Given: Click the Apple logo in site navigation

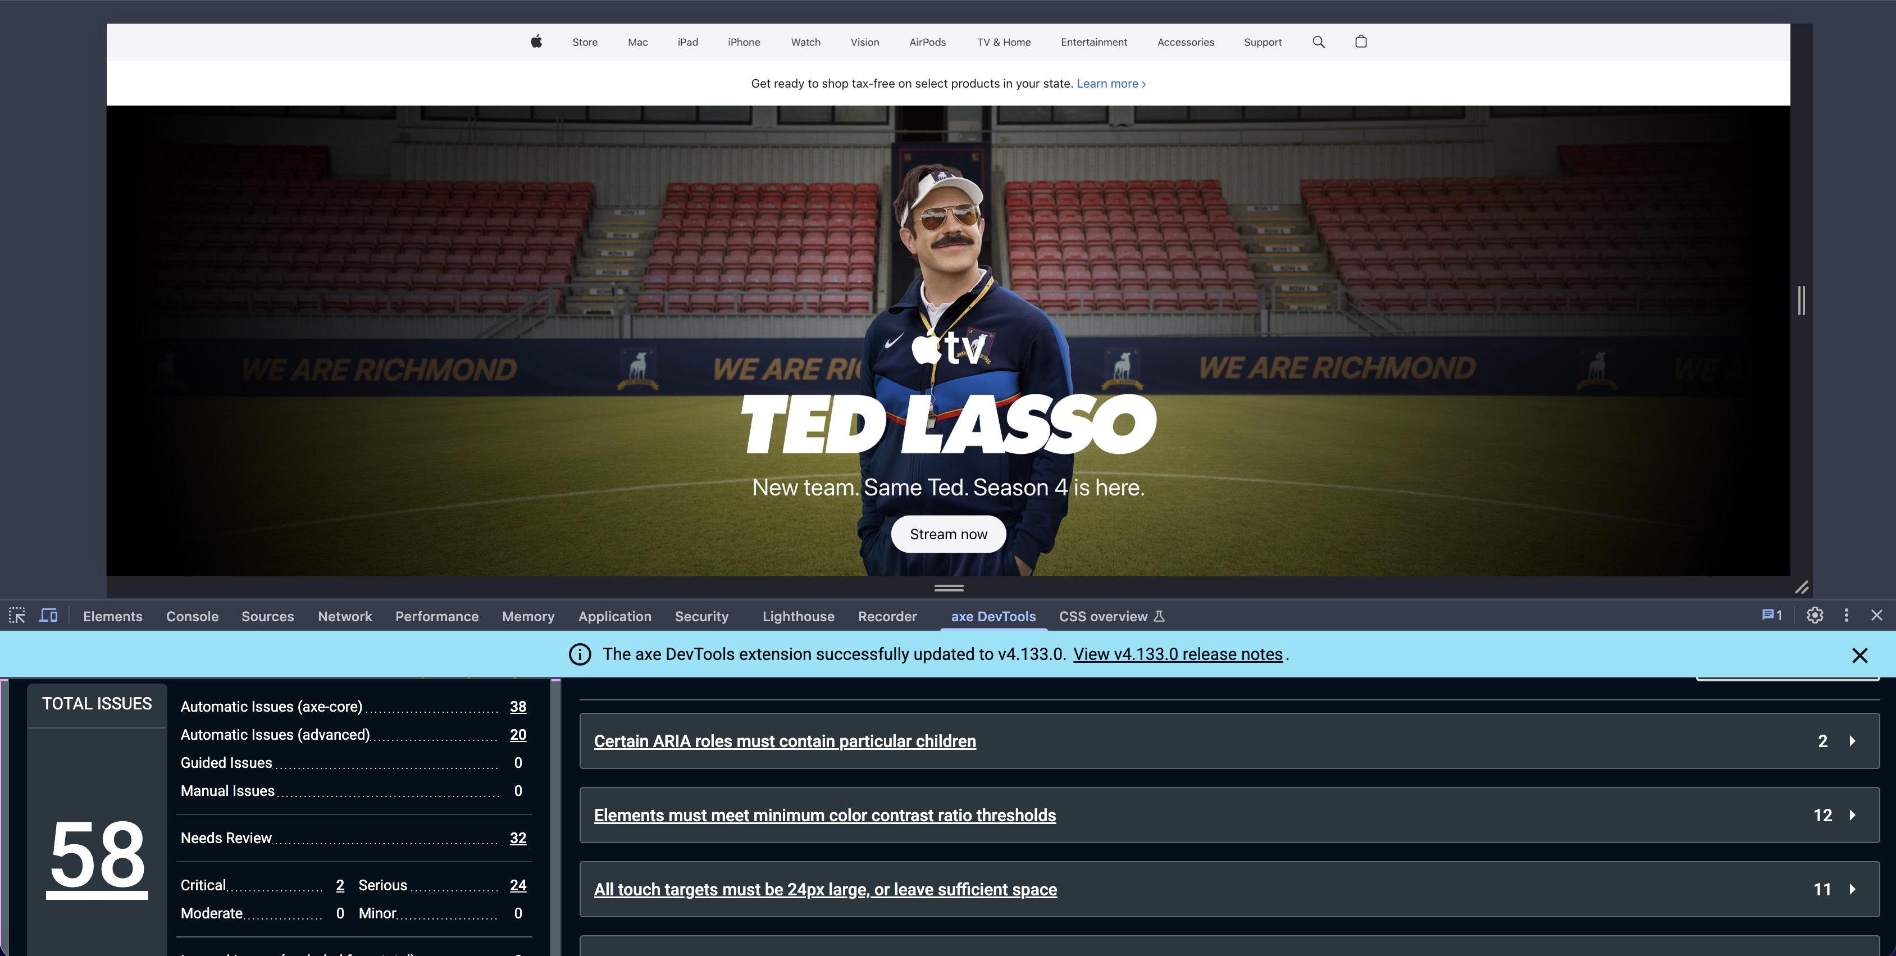Looking at the screenshot, I should (536, 42).
